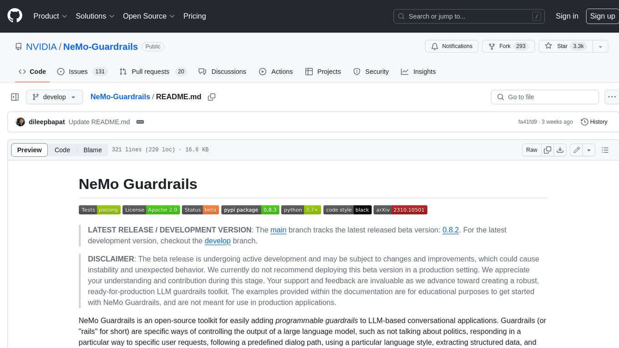Click the pypi package 0.8.3 badge

pyautogui.click(x=250, y=210)
